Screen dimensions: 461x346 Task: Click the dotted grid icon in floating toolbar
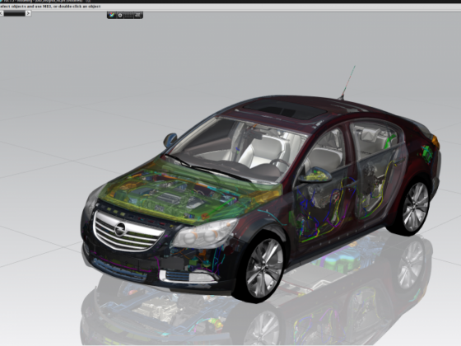click(128, 16)
